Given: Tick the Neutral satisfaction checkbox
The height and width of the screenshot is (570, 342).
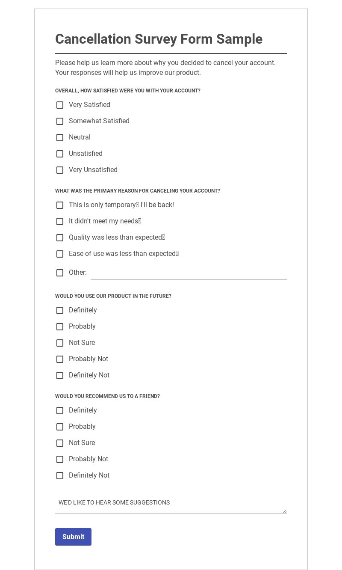Looking at the screenshot, I should click(x=60, y=138).
